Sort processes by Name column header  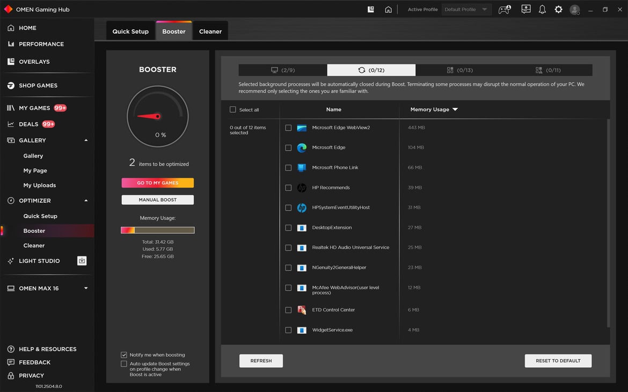pos(334,109)
